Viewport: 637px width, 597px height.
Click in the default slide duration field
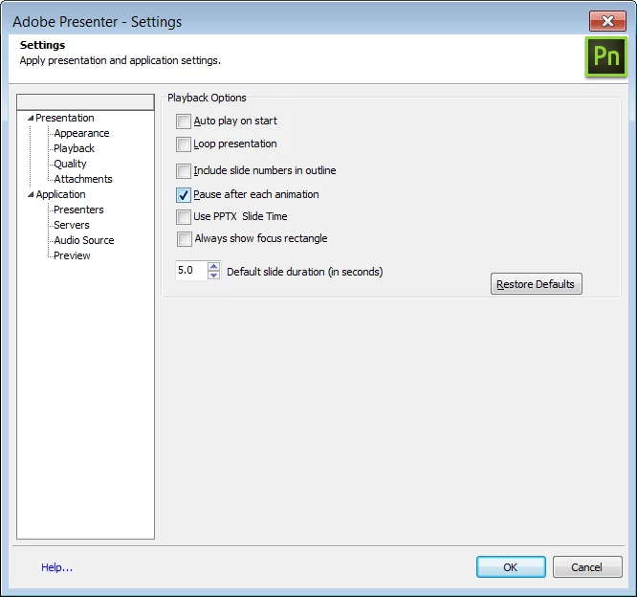coord(191,270)
